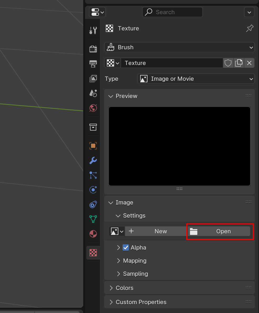
Task: Open the Tool properties tab
Action: tap(93, 31)
